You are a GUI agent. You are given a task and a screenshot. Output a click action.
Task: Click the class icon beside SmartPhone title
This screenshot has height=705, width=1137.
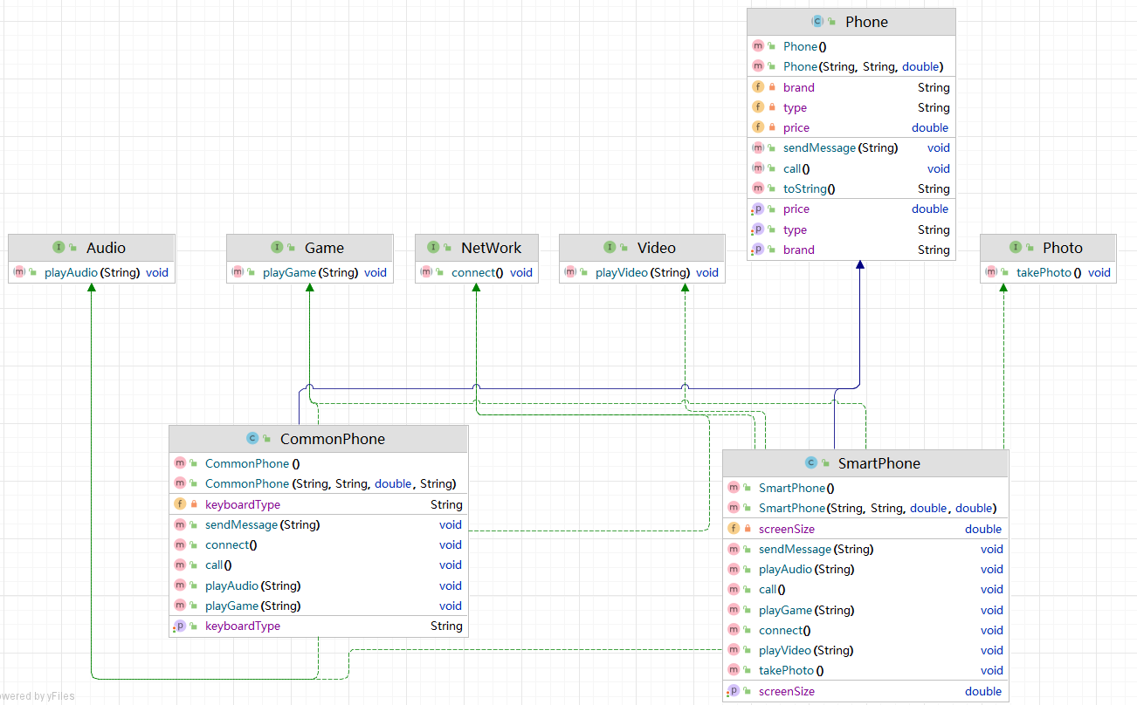tap(810, 463)
